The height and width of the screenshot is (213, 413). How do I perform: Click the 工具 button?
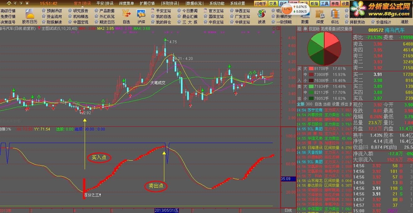point(325,3)
